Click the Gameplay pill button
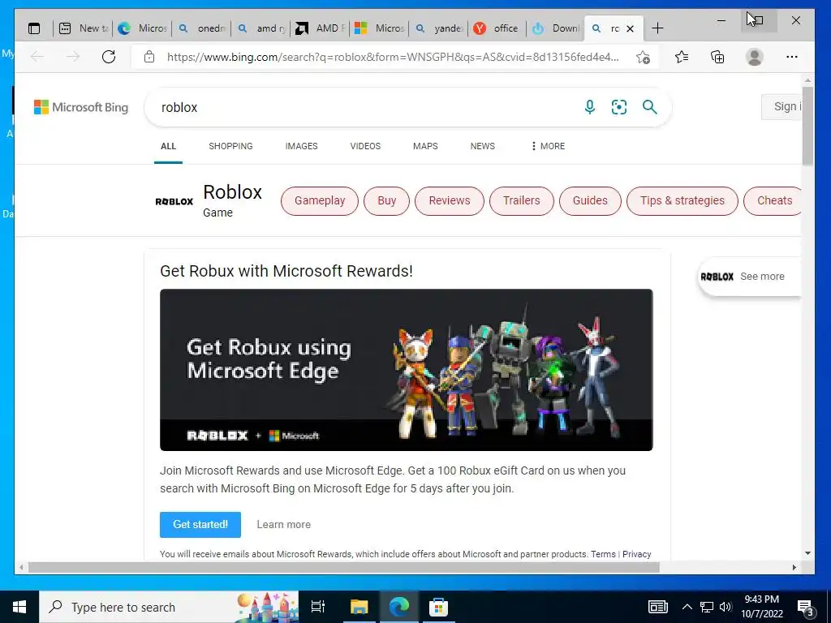This screenshot has width=831, height=623. click(320, 201)
